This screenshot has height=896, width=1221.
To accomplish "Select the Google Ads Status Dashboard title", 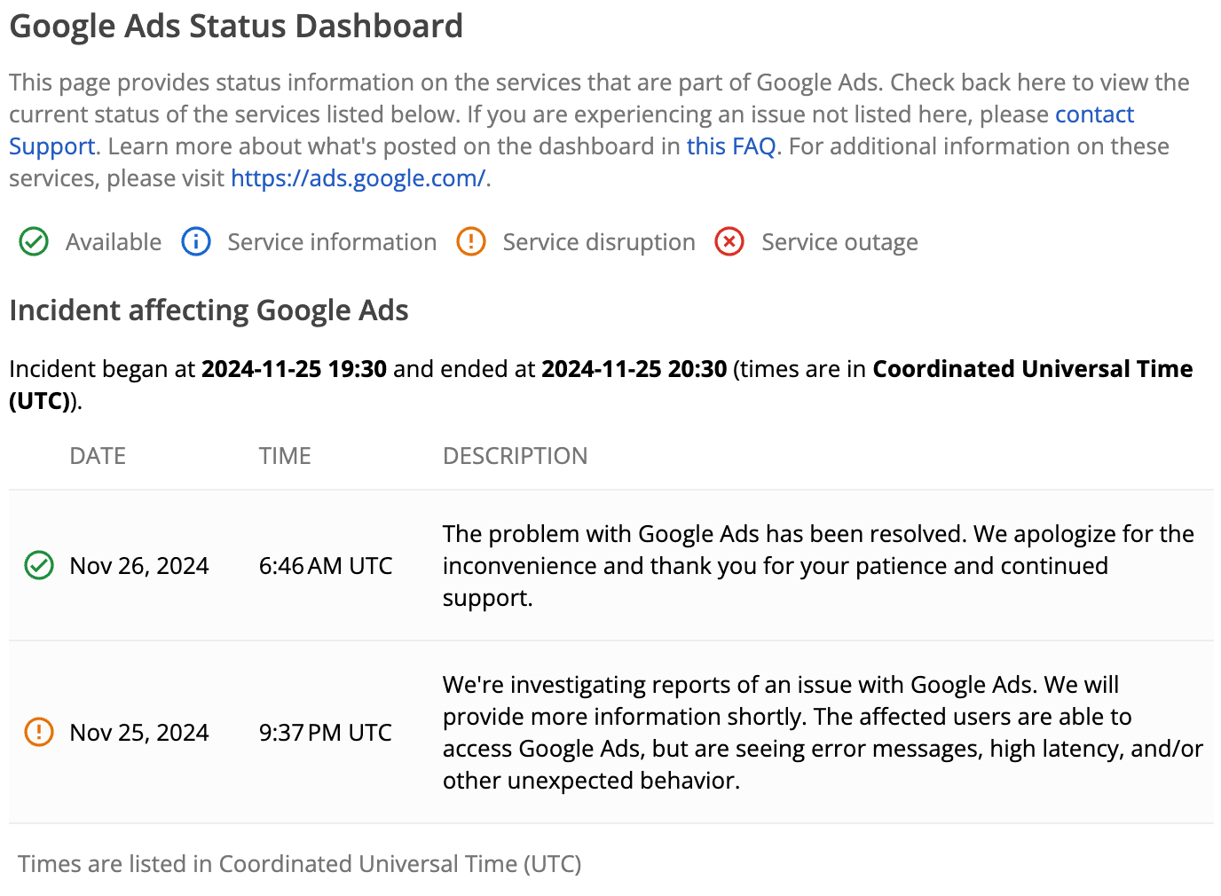I will click(236, 26).
